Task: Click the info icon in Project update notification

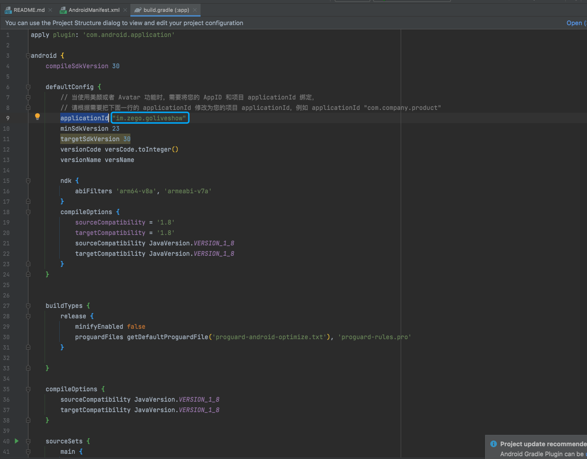Action: (494, 444)
